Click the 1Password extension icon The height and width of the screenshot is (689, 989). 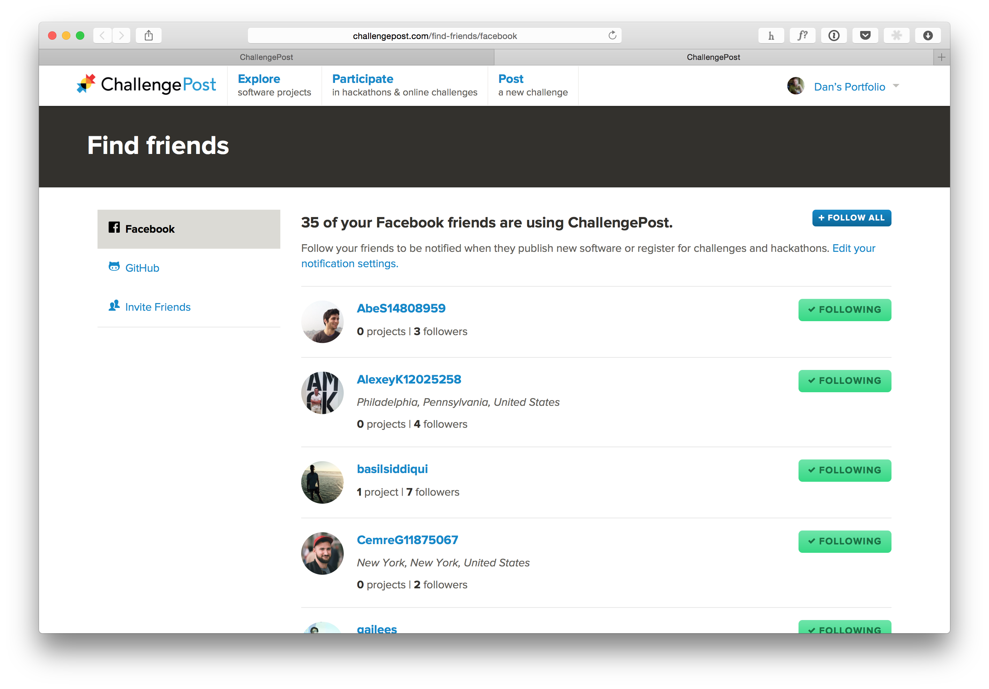(833, 35)
